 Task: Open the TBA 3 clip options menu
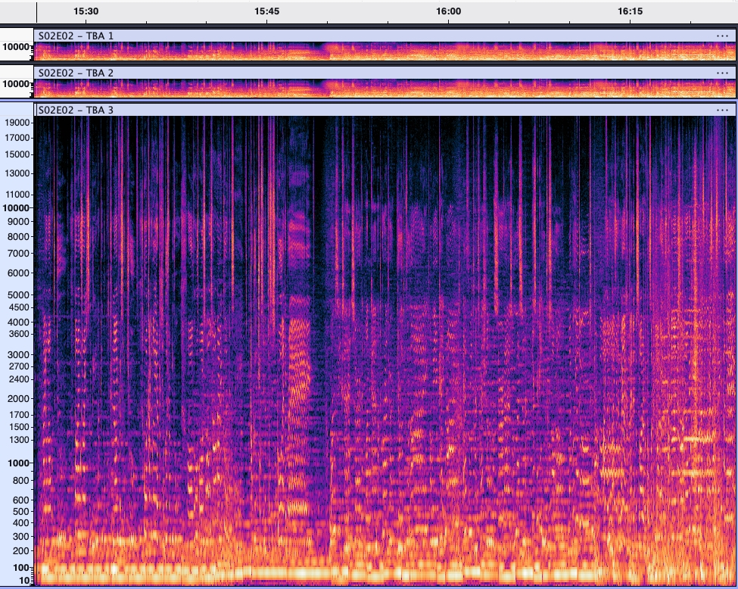pos(721,110)
